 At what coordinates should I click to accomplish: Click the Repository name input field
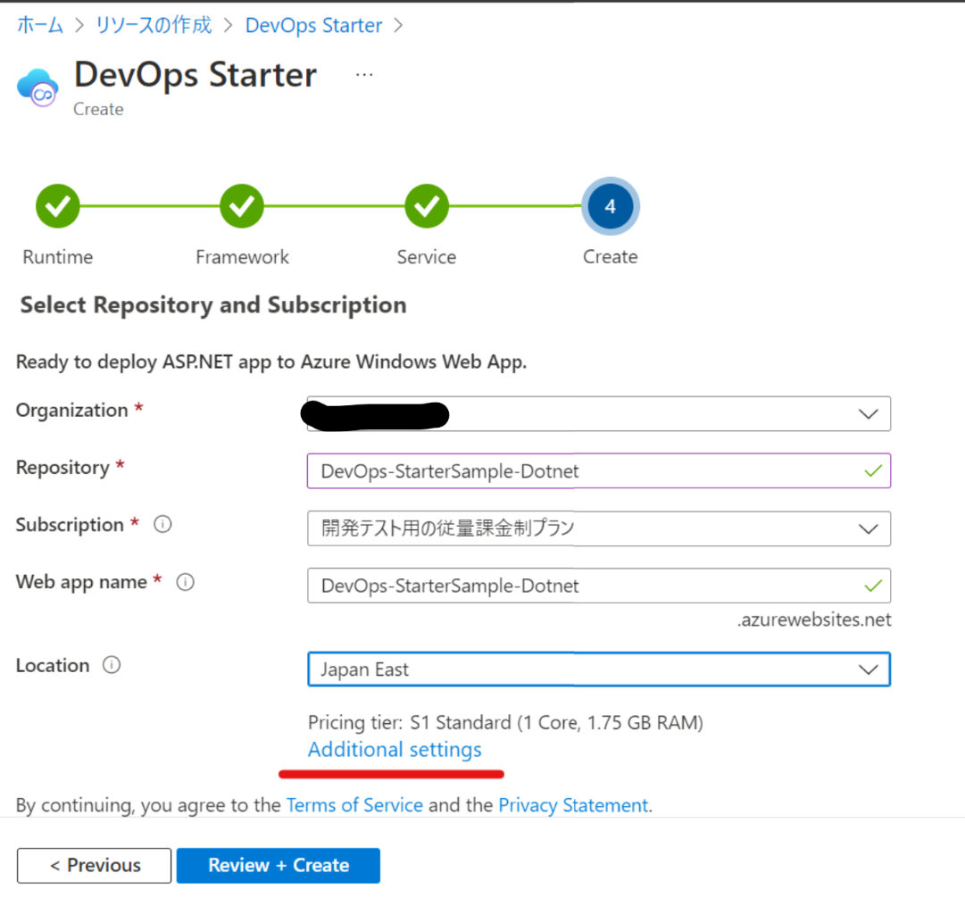[x=599, y=470]
